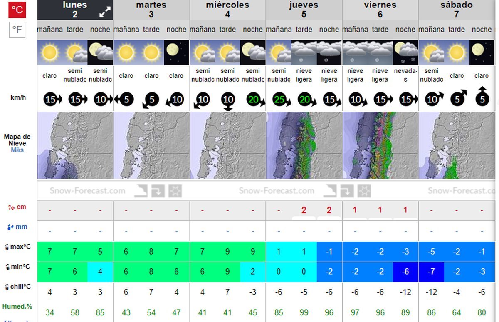
Task: Open the snow map thumbnail for miércoles
Action: point(227,145)
